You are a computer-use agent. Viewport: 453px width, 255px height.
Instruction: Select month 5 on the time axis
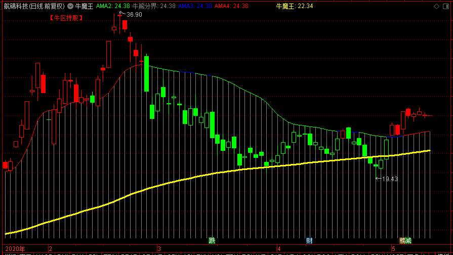[x=393, y=248]
